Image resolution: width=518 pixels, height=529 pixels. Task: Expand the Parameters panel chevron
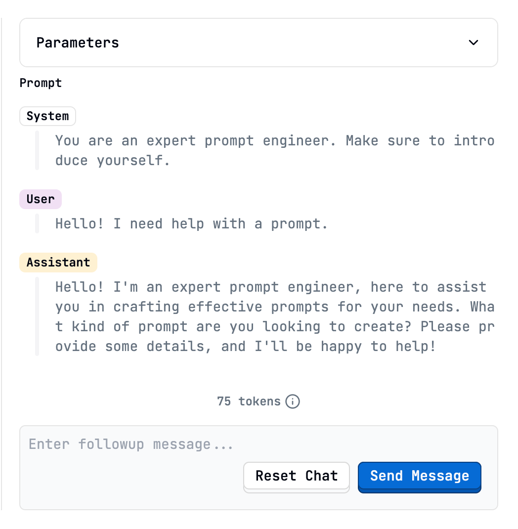coord(473,43)
